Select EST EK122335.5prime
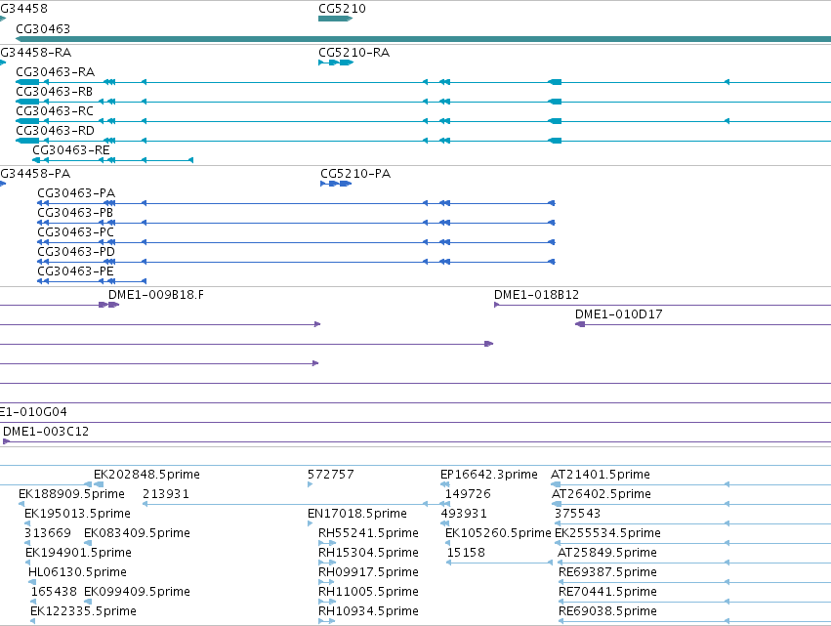The image size is (831, 626). point(83,611)
